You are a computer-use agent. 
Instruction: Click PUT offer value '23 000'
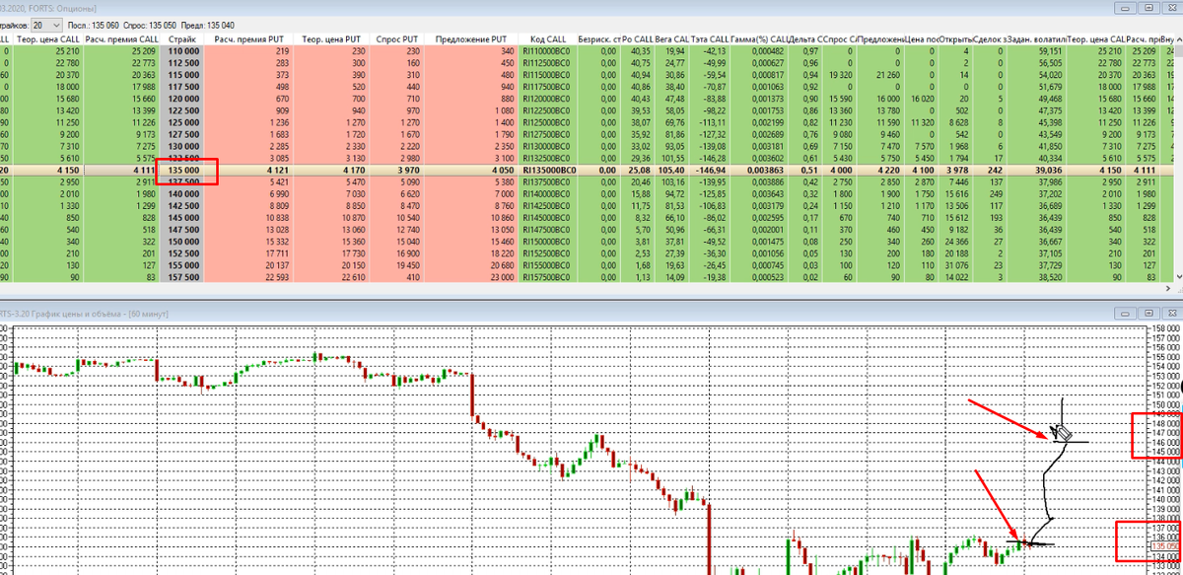[501, 276]
